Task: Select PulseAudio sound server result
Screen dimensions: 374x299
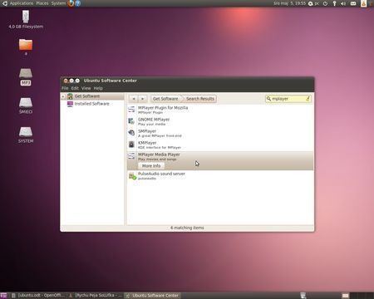Action: tap(220, 175)
